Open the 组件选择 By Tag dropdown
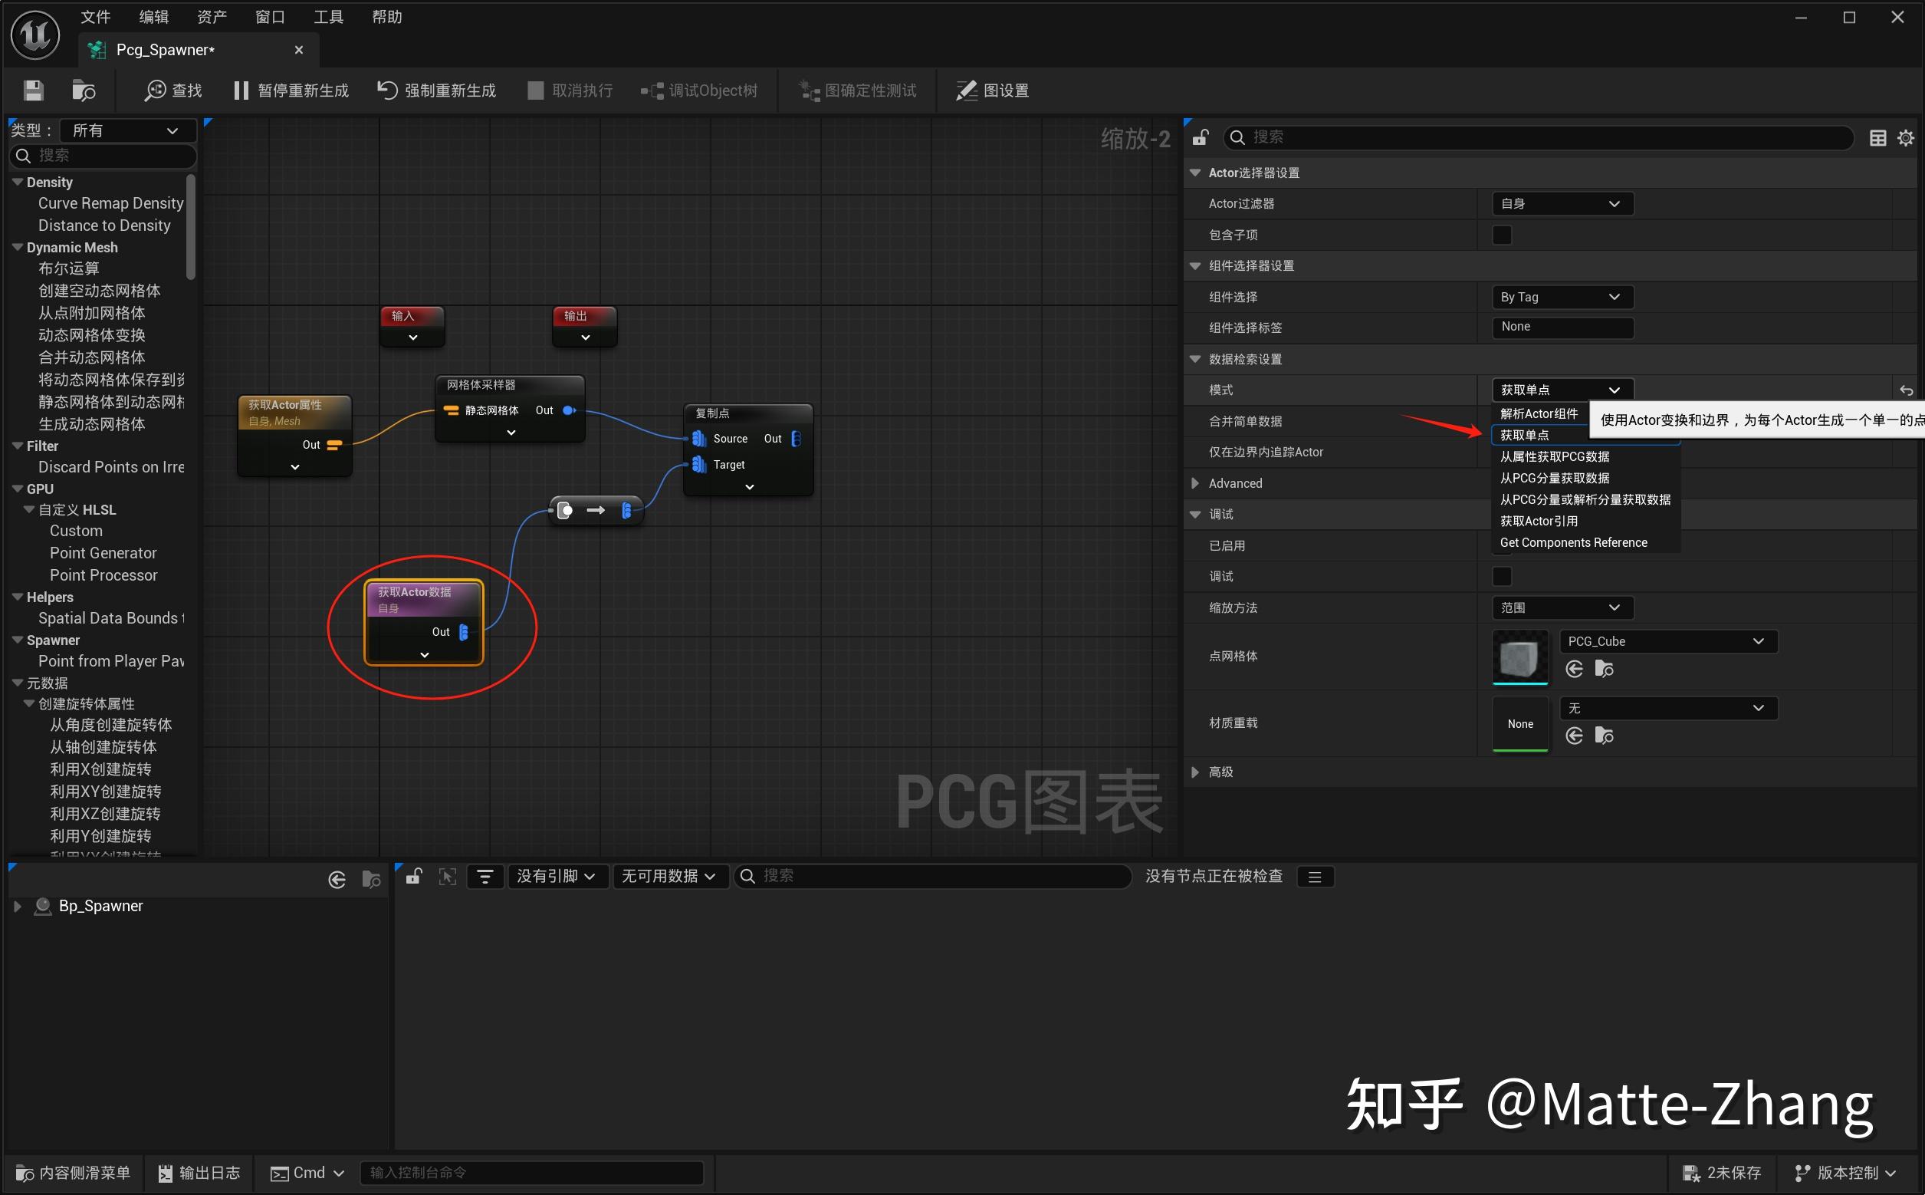Viewport: 1925px width, 1195px height. pos(1561,297)
